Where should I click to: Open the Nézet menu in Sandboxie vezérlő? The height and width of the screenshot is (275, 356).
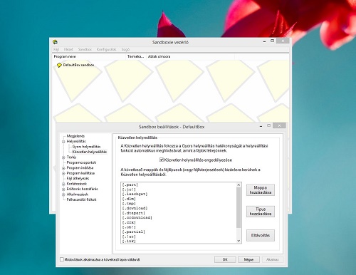[68, 49]
